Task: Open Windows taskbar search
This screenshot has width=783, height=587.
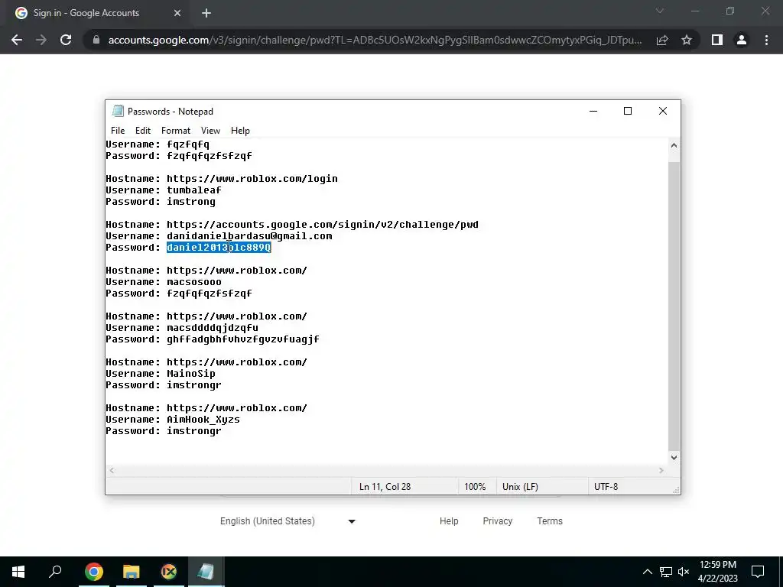Action: pos(55,572)
